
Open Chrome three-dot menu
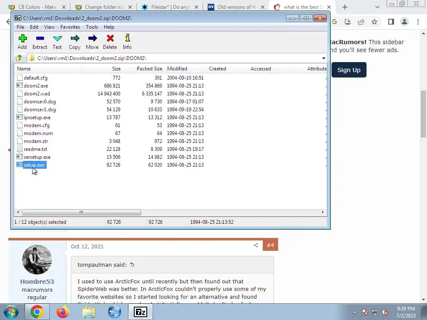[418, 22]
